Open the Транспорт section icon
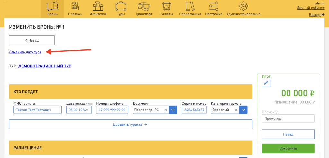Screen dimensions: 329x158 pos(144,6)
